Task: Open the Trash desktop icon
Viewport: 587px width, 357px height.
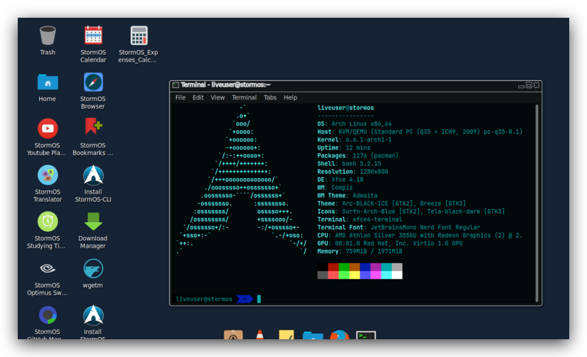Action: point(48,36)
